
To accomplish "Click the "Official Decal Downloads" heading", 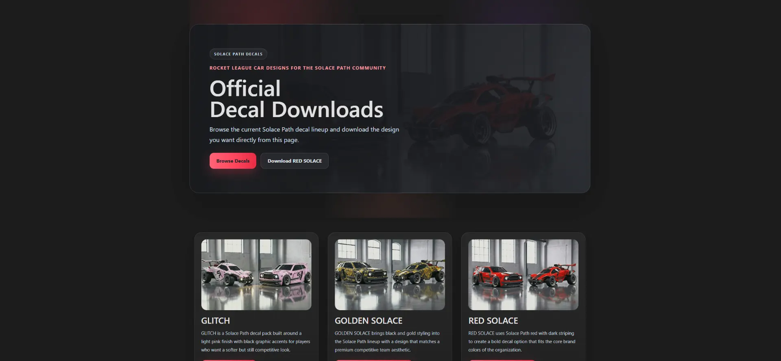I will pos(297,99).
